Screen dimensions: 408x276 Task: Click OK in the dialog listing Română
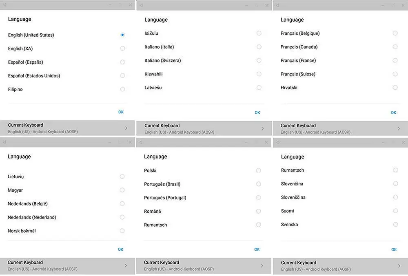pos(257,249)
